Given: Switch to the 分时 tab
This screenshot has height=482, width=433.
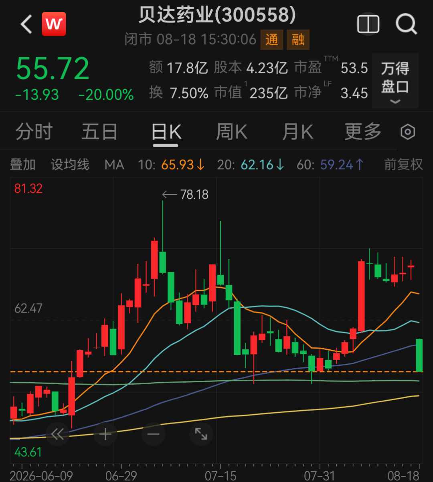Looking at the screenshot, I should [34, 131].
